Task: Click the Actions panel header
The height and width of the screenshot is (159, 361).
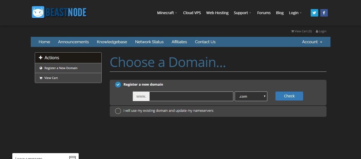Action: 68,58
